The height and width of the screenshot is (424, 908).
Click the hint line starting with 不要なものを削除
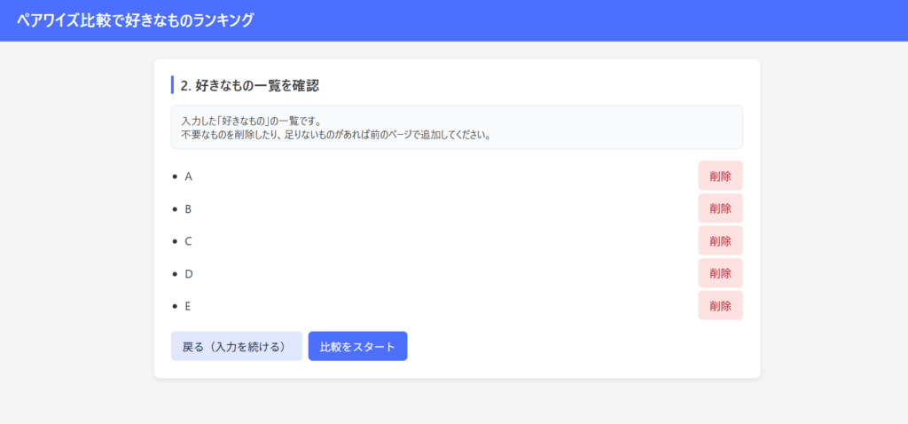coord(335,136)
